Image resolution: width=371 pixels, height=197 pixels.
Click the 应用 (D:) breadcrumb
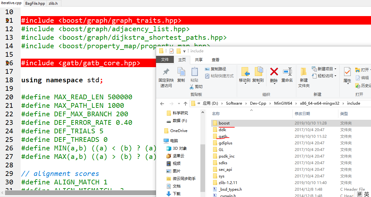210,103
